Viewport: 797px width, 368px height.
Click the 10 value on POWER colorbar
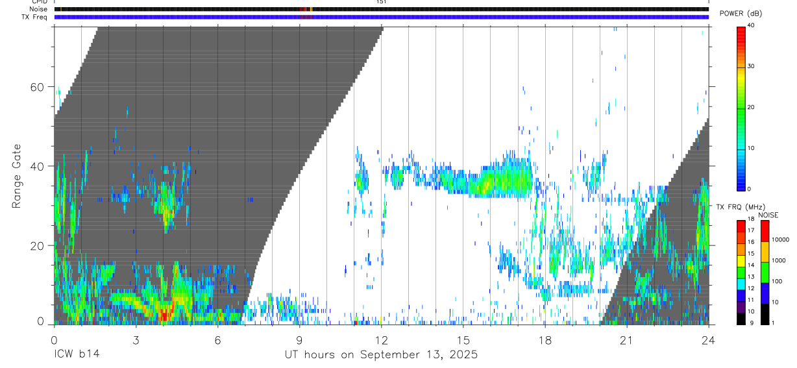[x=751, y=149]
